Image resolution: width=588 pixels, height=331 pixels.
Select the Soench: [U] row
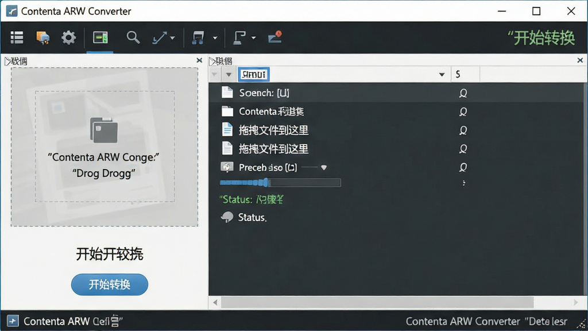[x=396, y=93]
